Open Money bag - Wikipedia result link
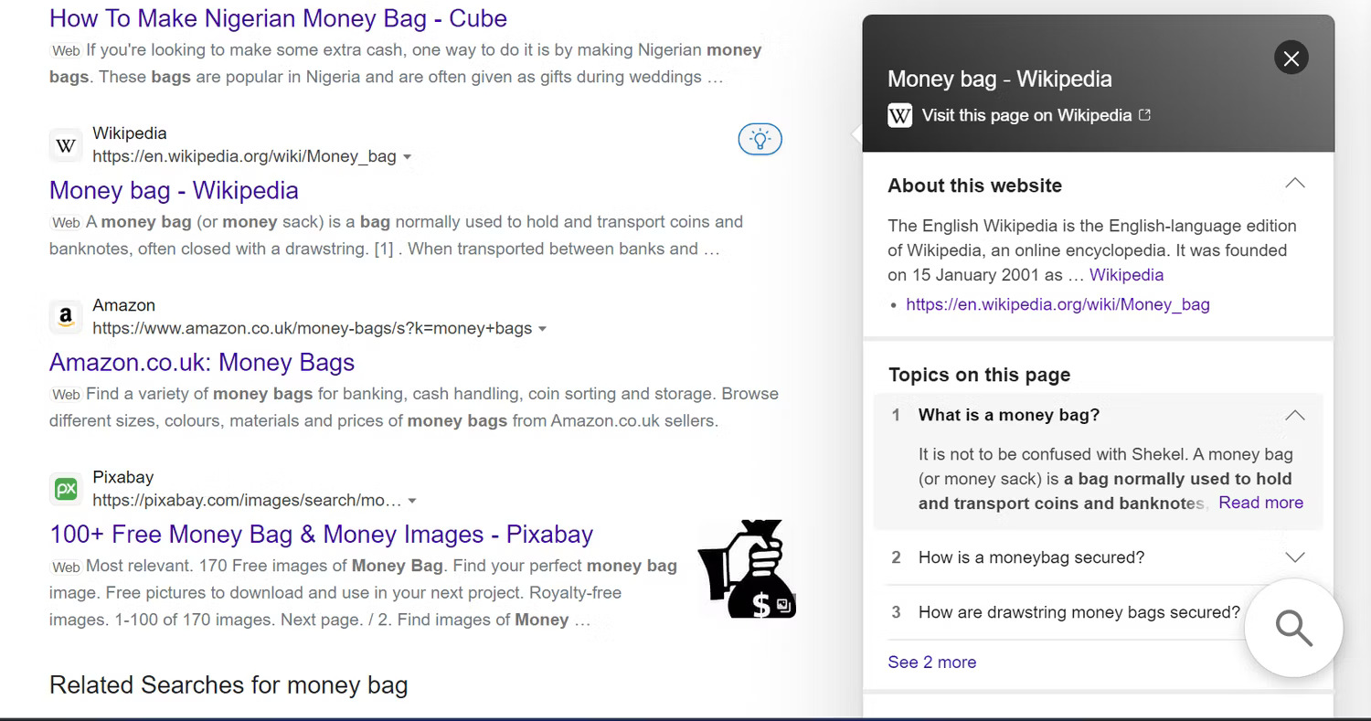Viewport: 1371px width, 721px height. 174,190
